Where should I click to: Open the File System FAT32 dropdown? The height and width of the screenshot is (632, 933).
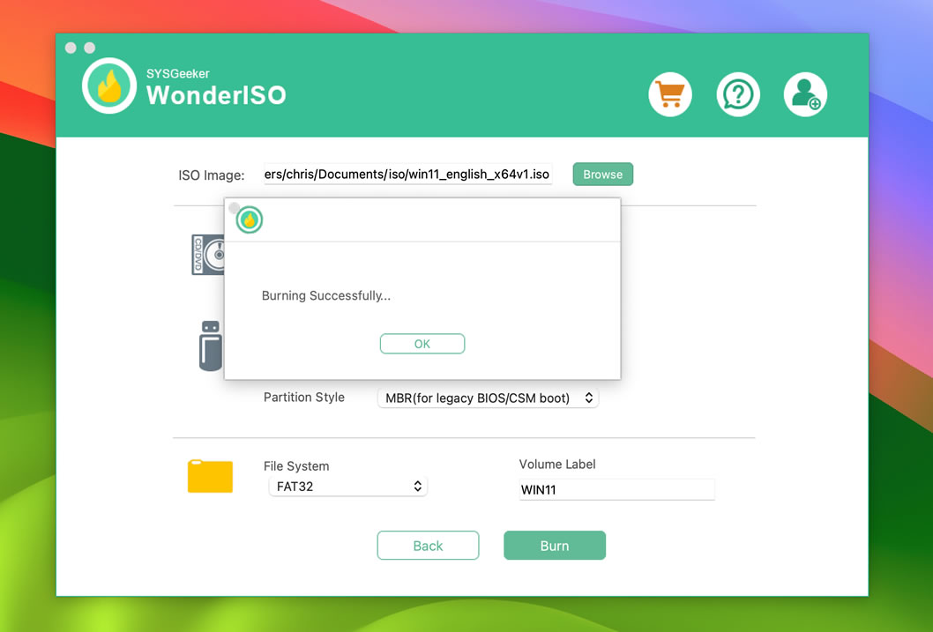coord(348,487)
